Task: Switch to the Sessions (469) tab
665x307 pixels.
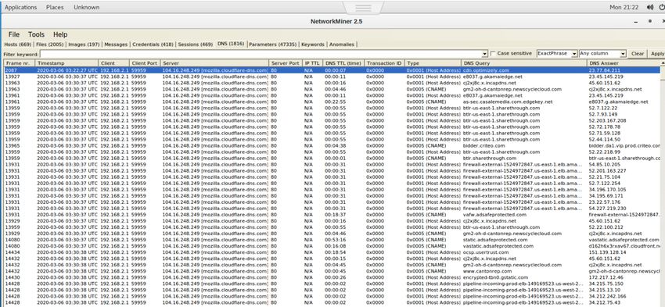Action: 195,44
